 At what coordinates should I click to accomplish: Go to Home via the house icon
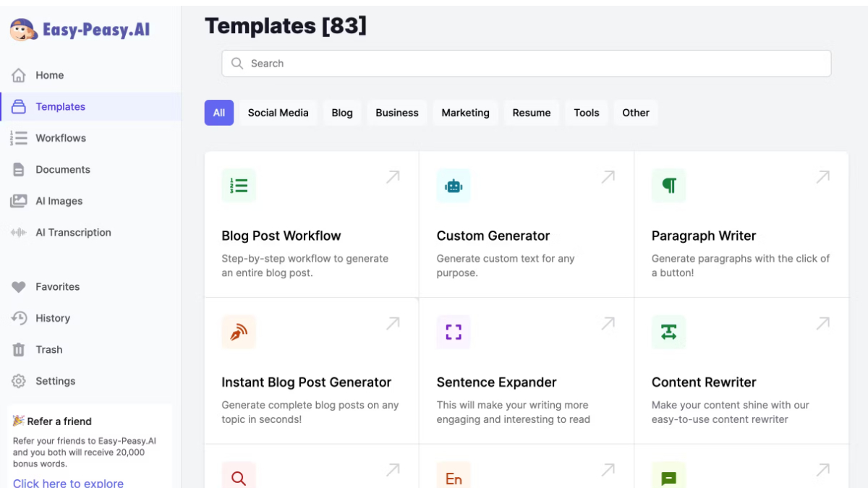point(19,75)
